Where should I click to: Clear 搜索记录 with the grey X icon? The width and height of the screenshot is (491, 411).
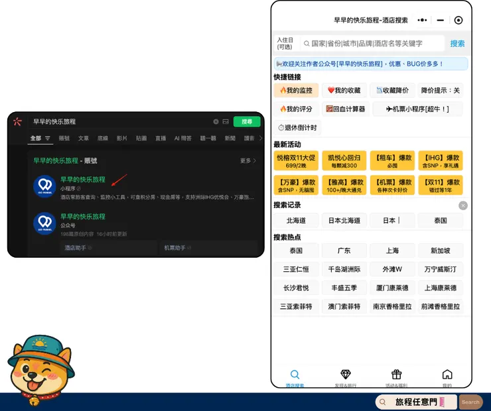(x=463, y=206)
